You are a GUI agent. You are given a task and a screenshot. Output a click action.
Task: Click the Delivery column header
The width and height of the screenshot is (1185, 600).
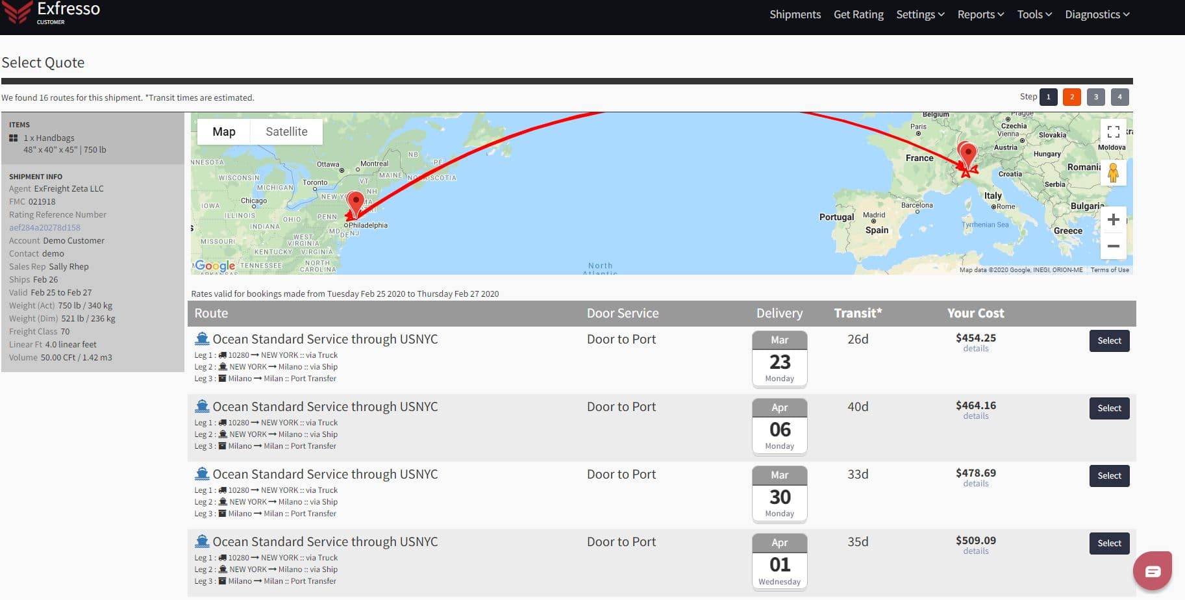tap(779, 313)
